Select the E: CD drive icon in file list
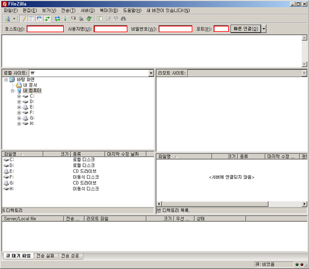The image size is (309, 269). coord(6,171)
